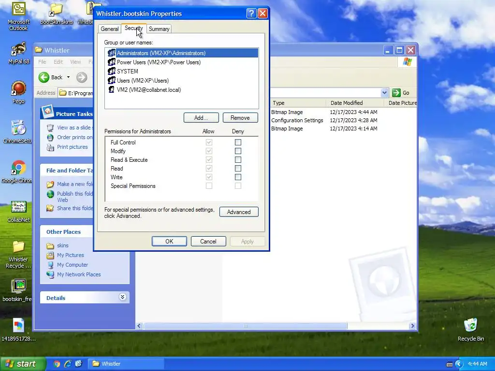Click third quick launch icon in taskbar
The image size is (495, 371).
79,364
